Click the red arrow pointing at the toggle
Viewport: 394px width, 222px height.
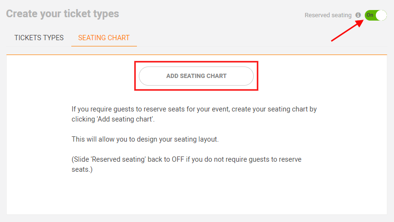pos(347,31)
